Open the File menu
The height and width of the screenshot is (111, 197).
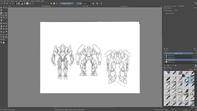point(2,1)
